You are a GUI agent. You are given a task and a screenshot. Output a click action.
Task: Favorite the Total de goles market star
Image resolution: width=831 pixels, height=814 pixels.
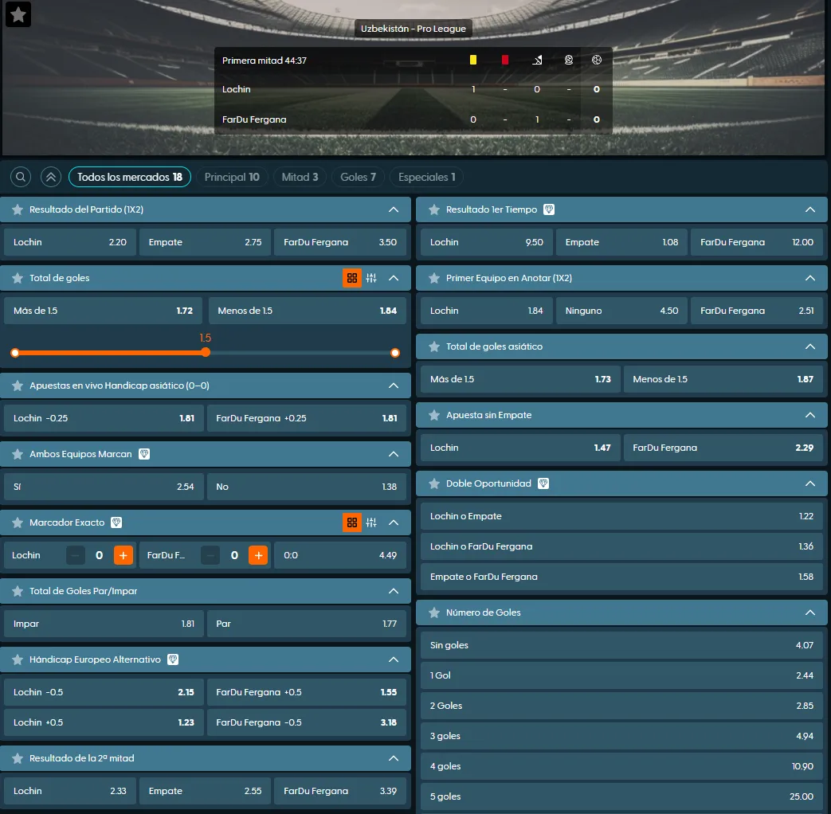[x=18, y=278]
